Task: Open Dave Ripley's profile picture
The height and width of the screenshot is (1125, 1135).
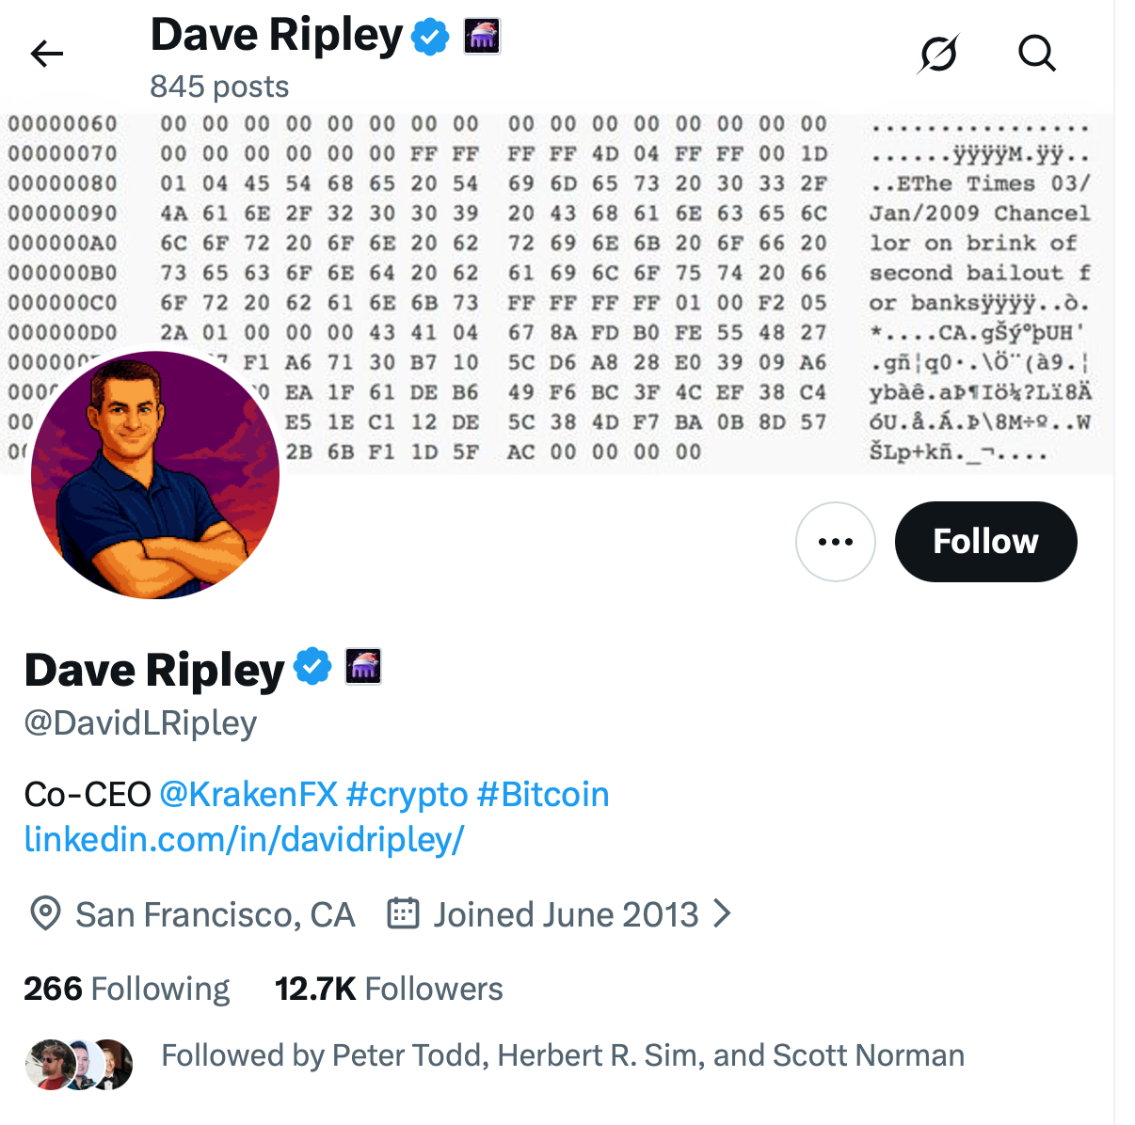Action: coord(155,475)
